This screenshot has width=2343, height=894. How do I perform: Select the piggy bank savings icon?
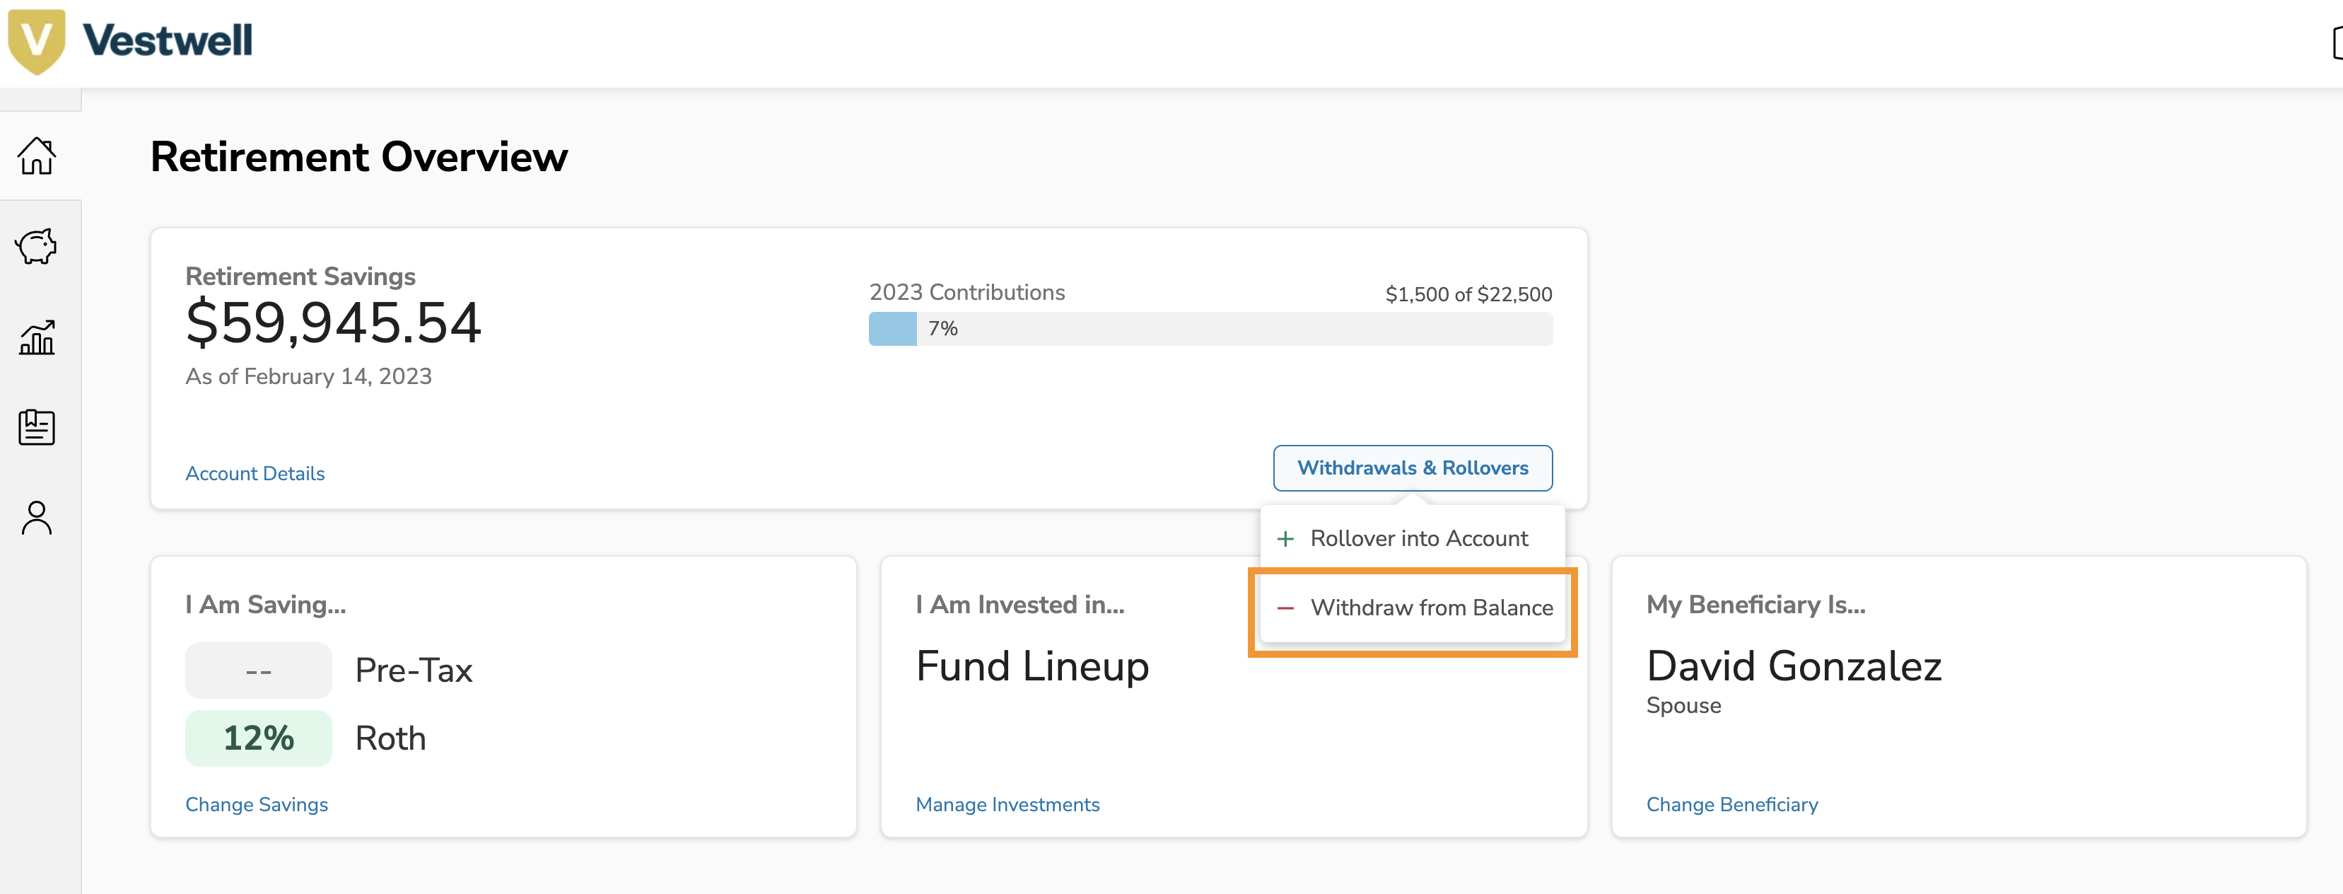[36, 246]
